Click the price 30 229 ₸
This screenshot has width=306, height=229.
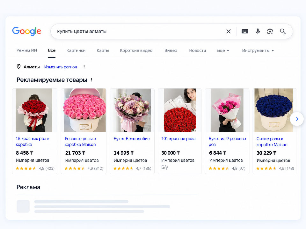coord(266,153)
